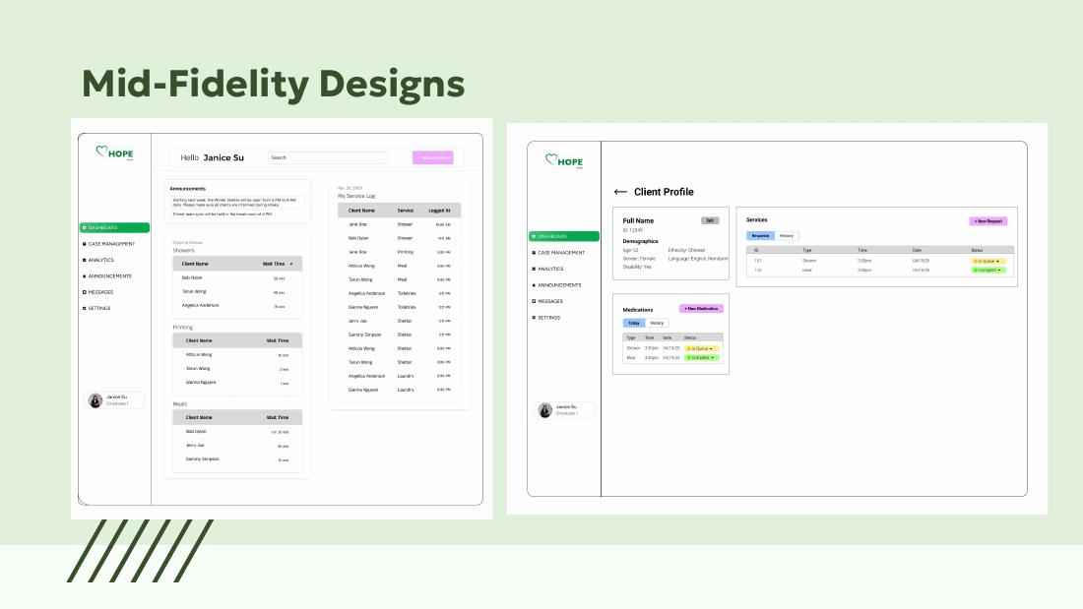Open Messages in Client Profile mockup sidebar
Viewport: 1083px width, 609px height.
[549, 301]
